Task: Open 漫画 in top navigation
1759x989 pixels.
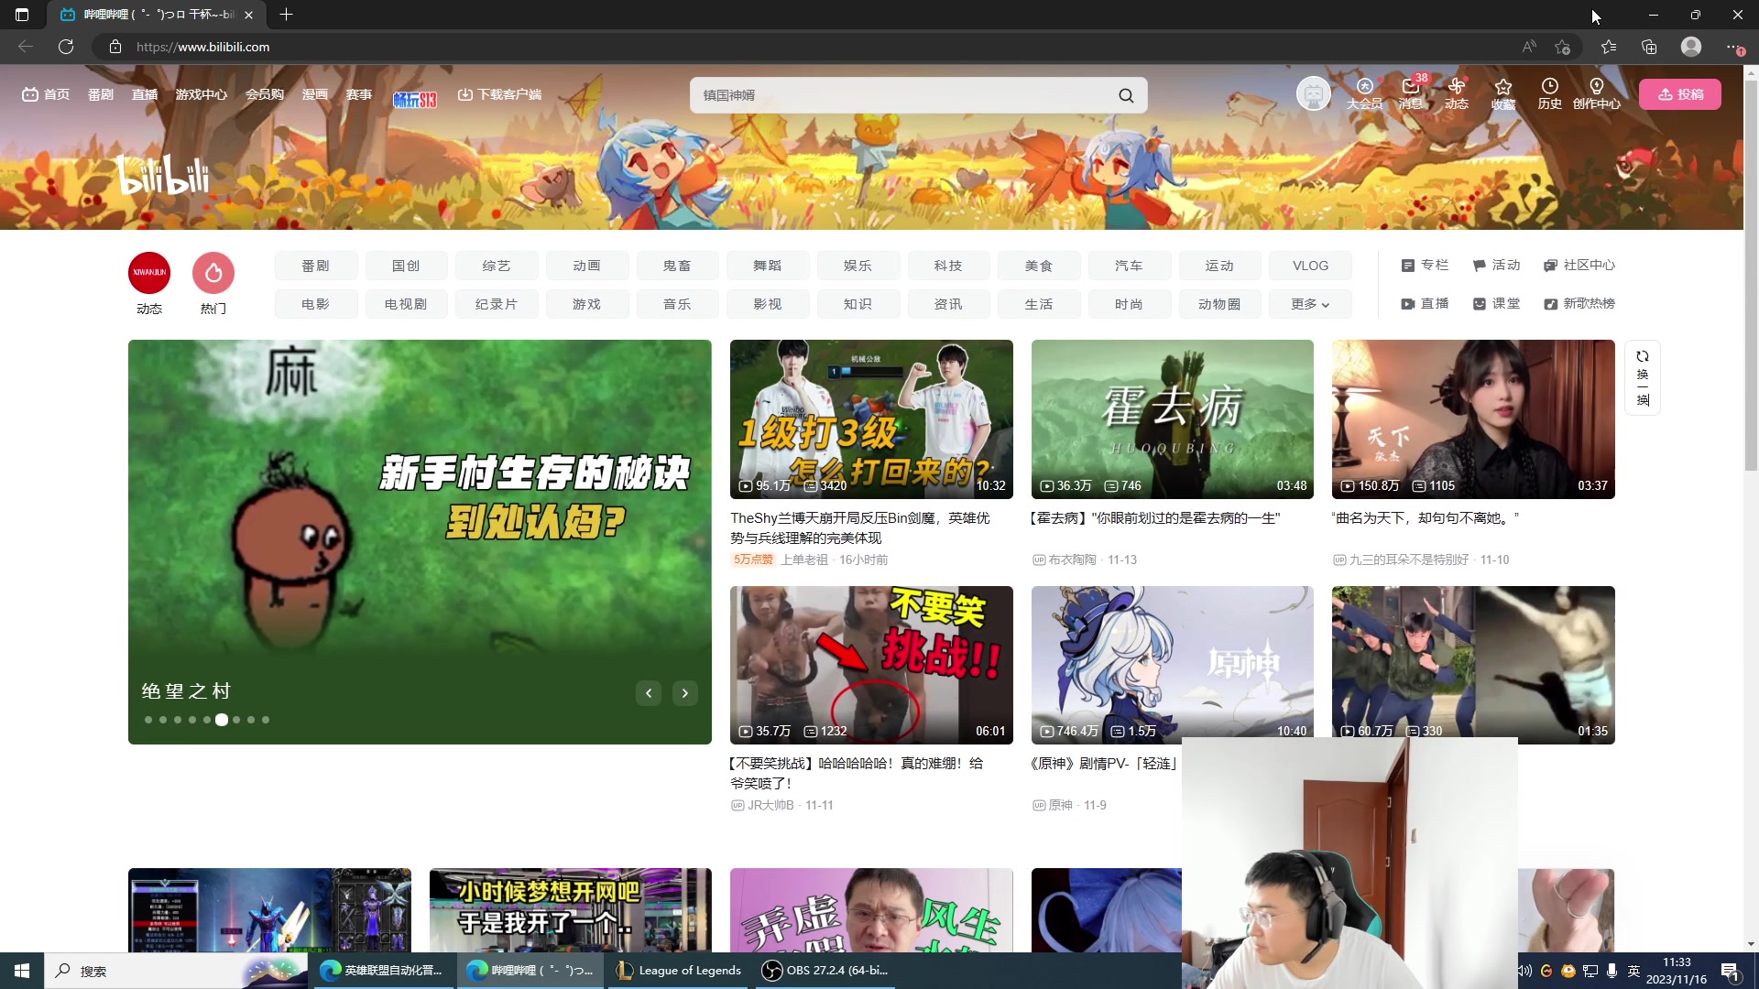Action: 315,94
